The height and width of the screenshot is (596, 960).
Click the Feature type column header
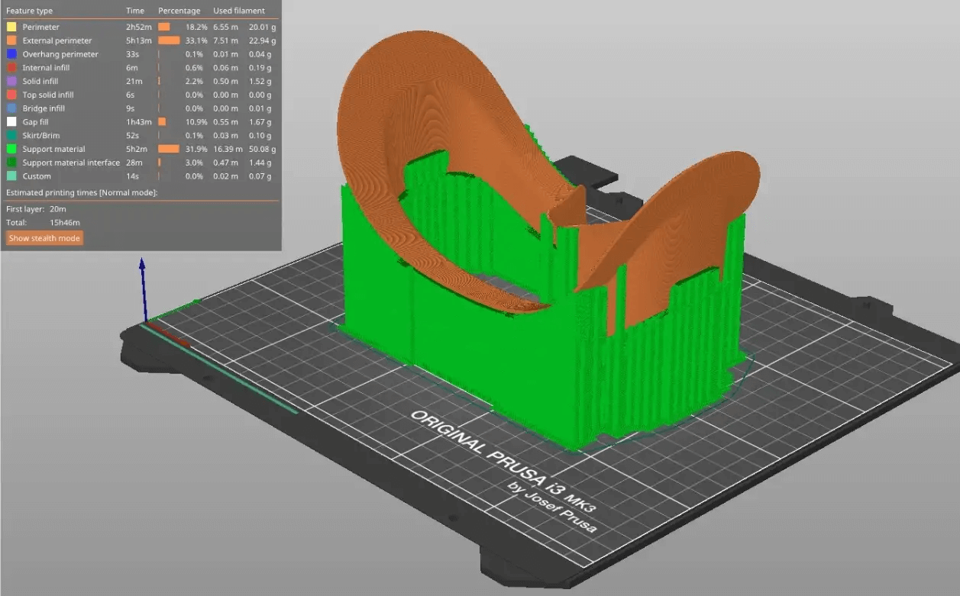[30, 11]
